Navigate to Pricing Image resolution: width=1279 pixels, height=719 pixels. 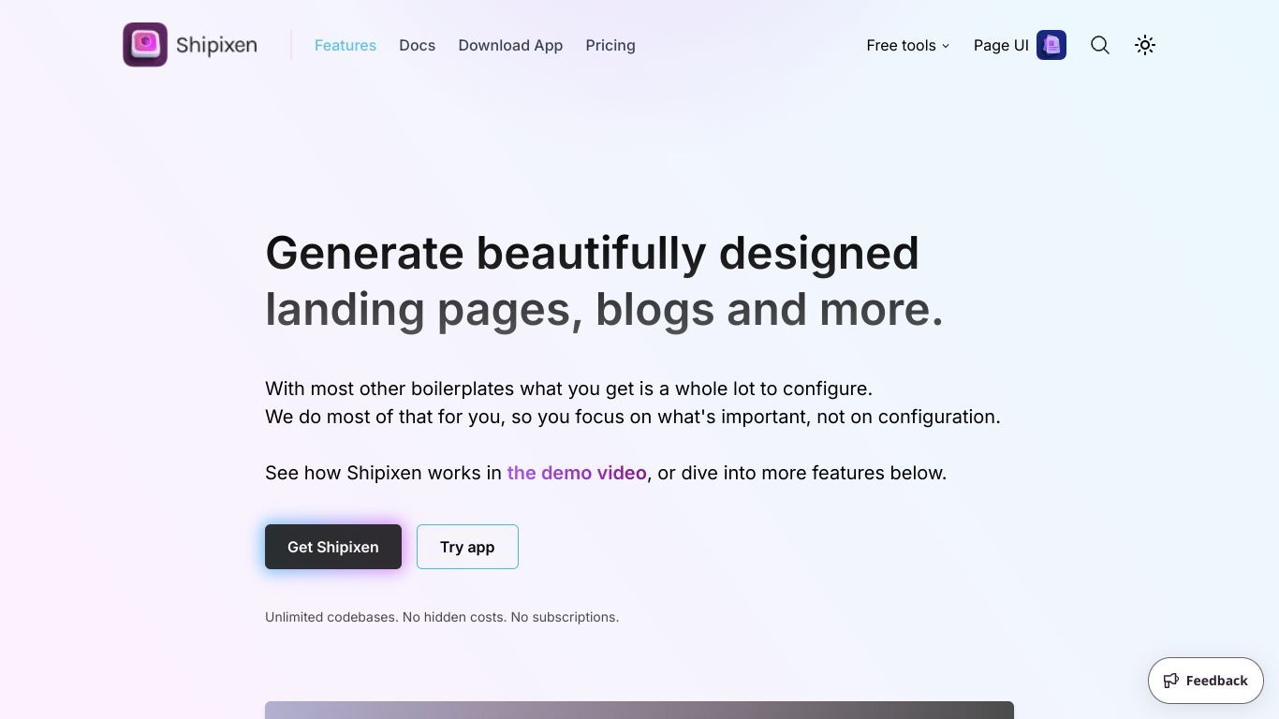coord(610,45)
